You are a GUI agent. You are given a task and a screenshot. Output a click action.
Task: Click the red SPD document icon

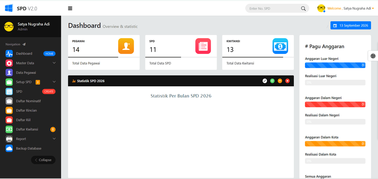203,46
